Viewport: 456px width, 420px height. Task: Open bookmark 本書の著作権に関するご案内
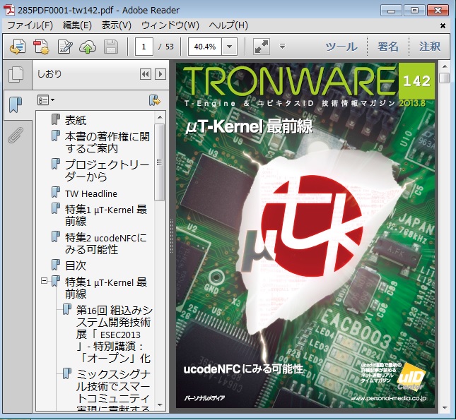tap(107, 143)
